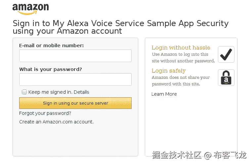Image resolution: width=252 pixels, height=165 pixels.
Task: Click the Amazon logo
Action: pyautogui.click(x=30, y=9)
